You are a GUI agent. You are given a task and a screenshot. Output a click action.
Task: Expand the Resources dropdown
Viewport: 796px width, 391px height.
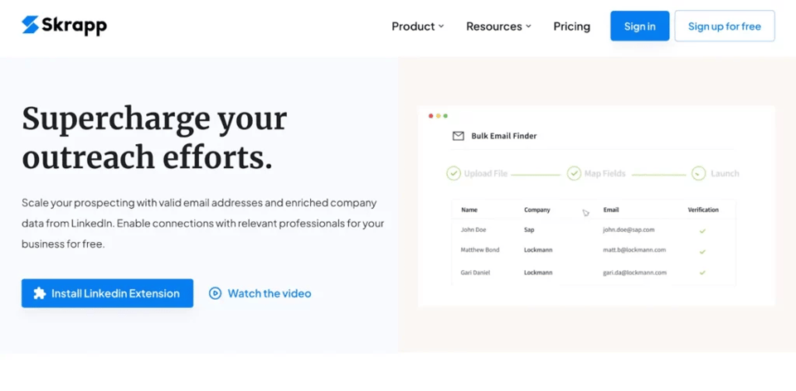coord(498,27)
